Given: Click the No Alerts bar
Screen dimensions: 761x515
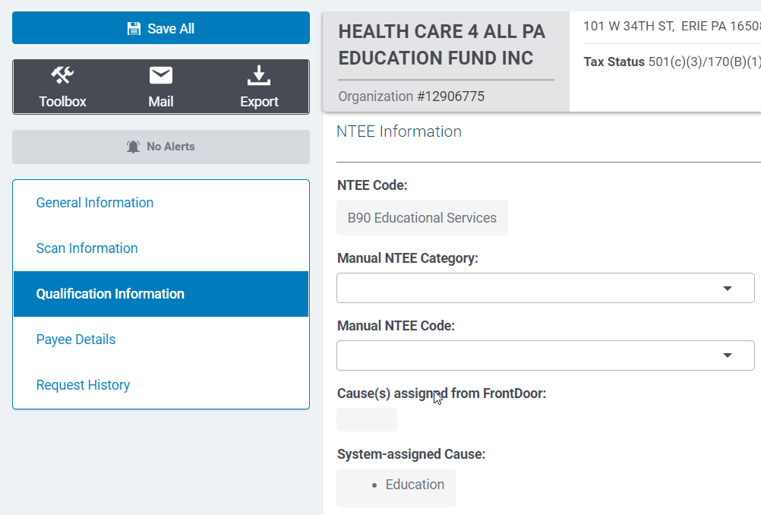Looking at the screenshot, I should point(161,147).
